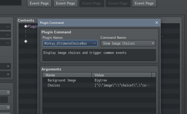Expand the bottom-most dropdown in left panel
The height and width of the screenshot is (114, 187).
[5, 107]
